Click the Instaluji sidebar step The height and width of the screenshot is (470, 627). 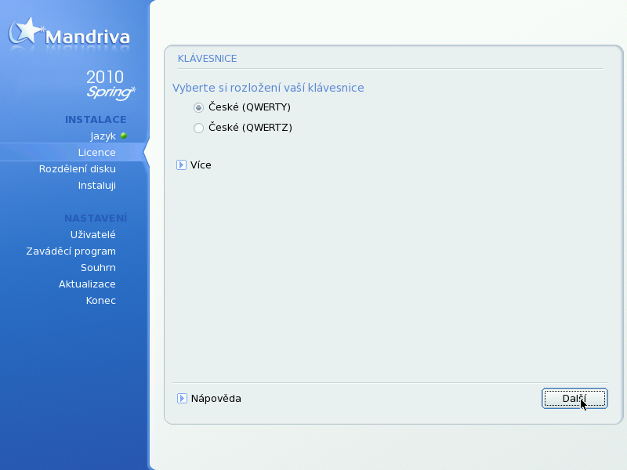96,186
